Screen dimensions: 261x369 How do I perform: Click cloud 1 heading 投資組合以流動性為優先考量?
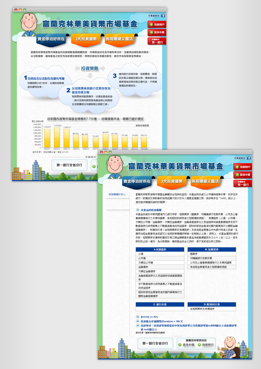[x=46, y=78]
